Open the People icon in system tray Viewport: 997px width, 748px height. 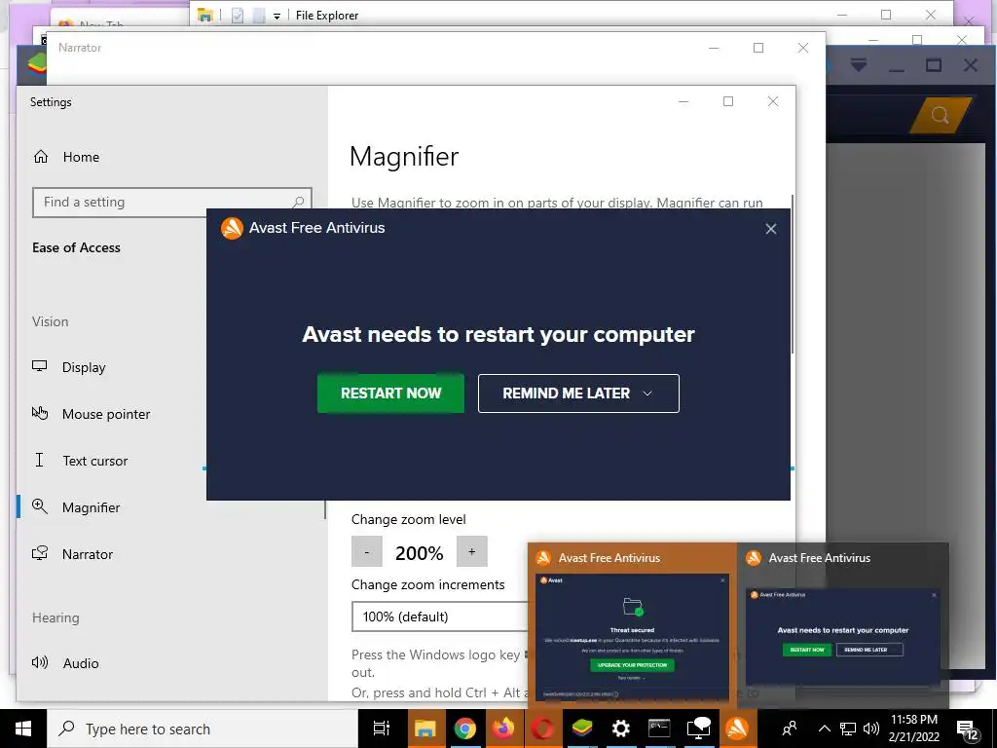[x=790, y=729]
